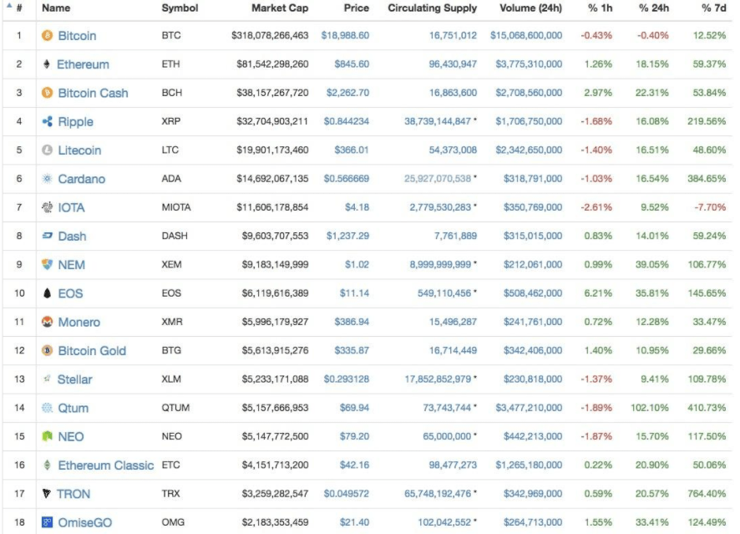Screen dimensions: 740x534
Task: Sort by the Market Cap column header
Action: pyautogui.click(x=280, y=8)
